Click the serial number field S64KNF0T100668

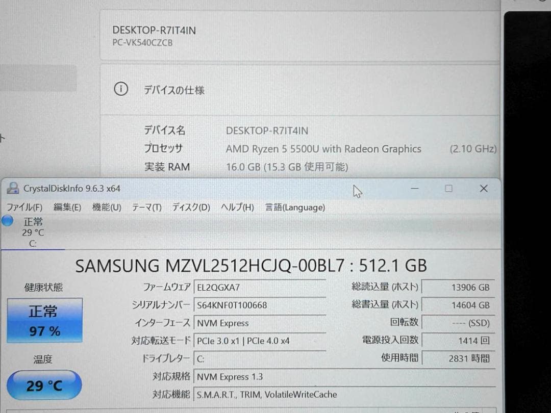[260, 305]
